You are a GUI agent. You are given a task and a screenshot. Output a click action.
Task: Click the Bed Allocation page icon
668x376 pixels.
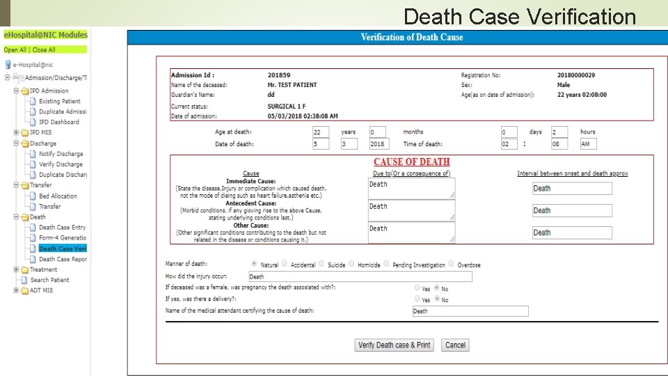[x=33, y=196]
